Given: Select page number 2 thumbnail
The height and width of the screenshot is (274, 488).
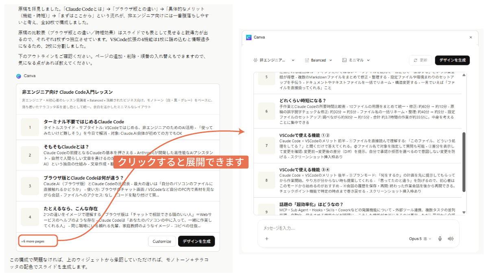Looking at the screenshot, I should [x=30, y=155].
